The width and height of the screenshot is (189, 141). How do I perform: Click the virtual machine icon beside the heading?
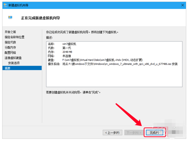coord(10,18)
